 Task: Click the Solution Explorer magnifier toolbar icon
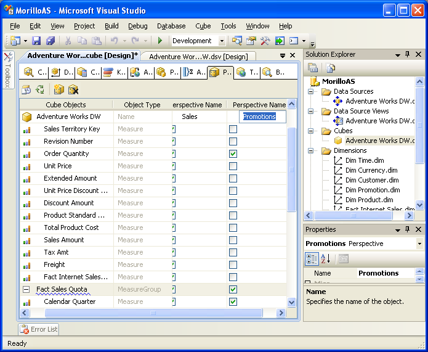click(x=236, y=41)
